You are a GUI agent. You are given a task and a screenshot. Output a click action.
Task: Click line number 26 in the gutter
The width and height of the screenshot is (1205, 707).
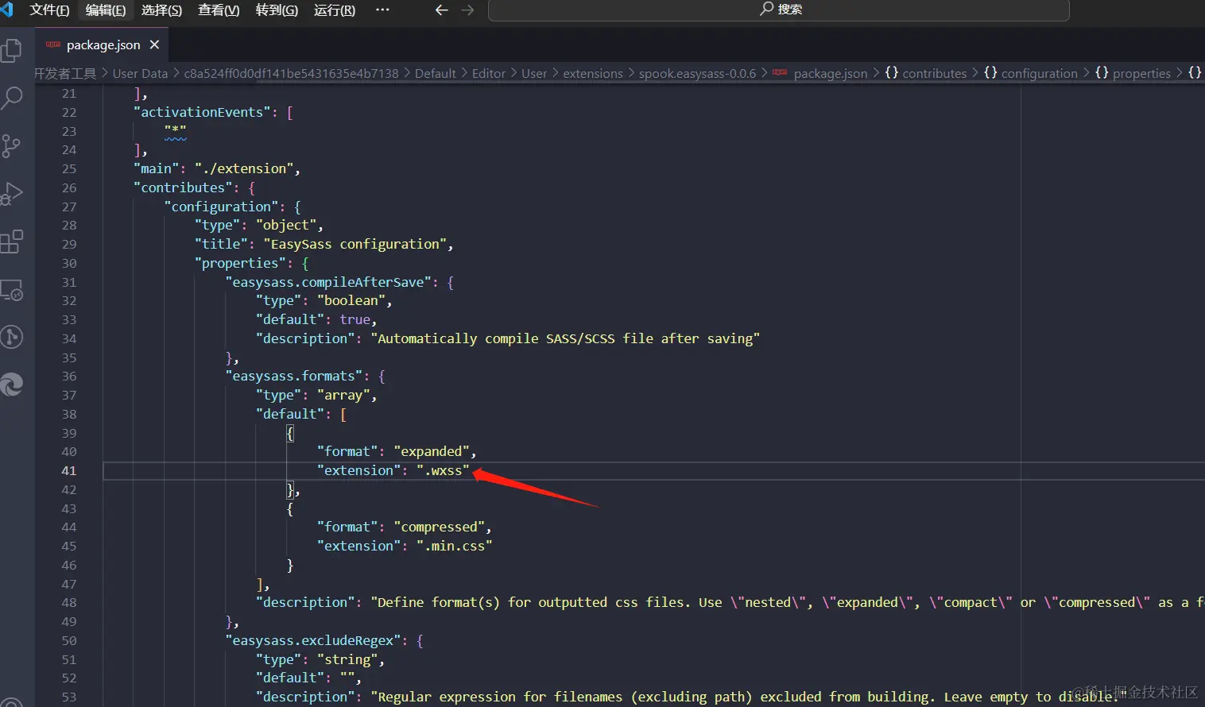69,187
